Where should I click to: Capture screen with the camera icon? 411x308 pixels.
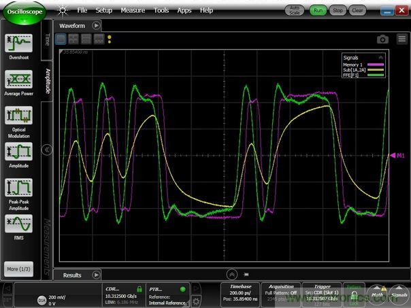[x=382, y=39]
